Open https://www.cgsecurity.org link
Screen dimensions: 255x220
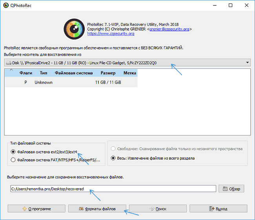click(111, 34)
